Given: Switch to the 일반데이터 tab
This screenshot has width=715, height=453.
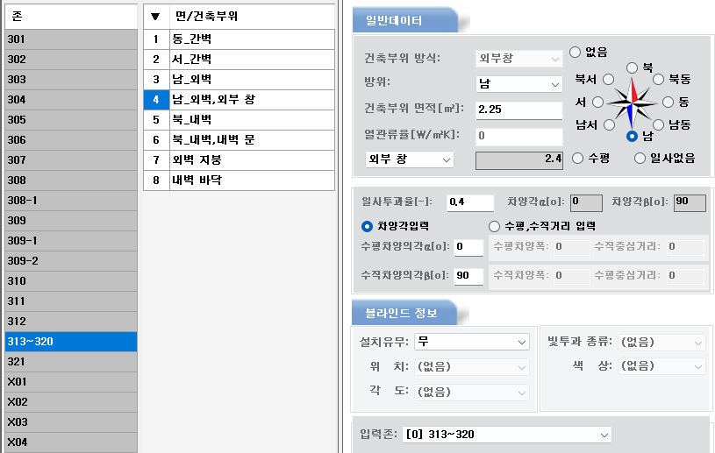Looking at the screenshot, I should point(401,18).
